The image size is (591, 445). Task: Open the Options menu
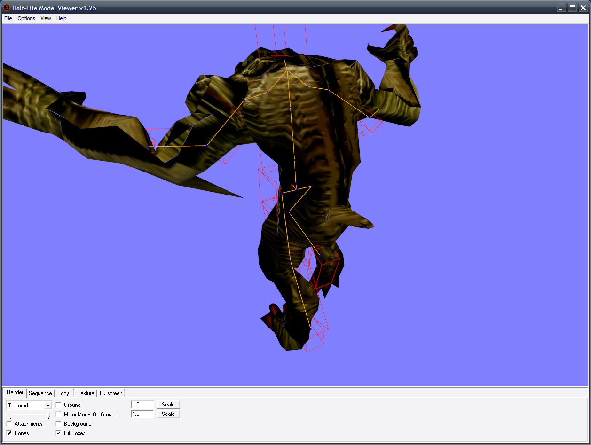click(26, 18)
